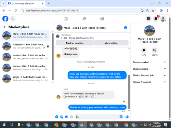
Task: Open the Hadassah conversation
Action: pyautogui.click(x=26, y=46)
